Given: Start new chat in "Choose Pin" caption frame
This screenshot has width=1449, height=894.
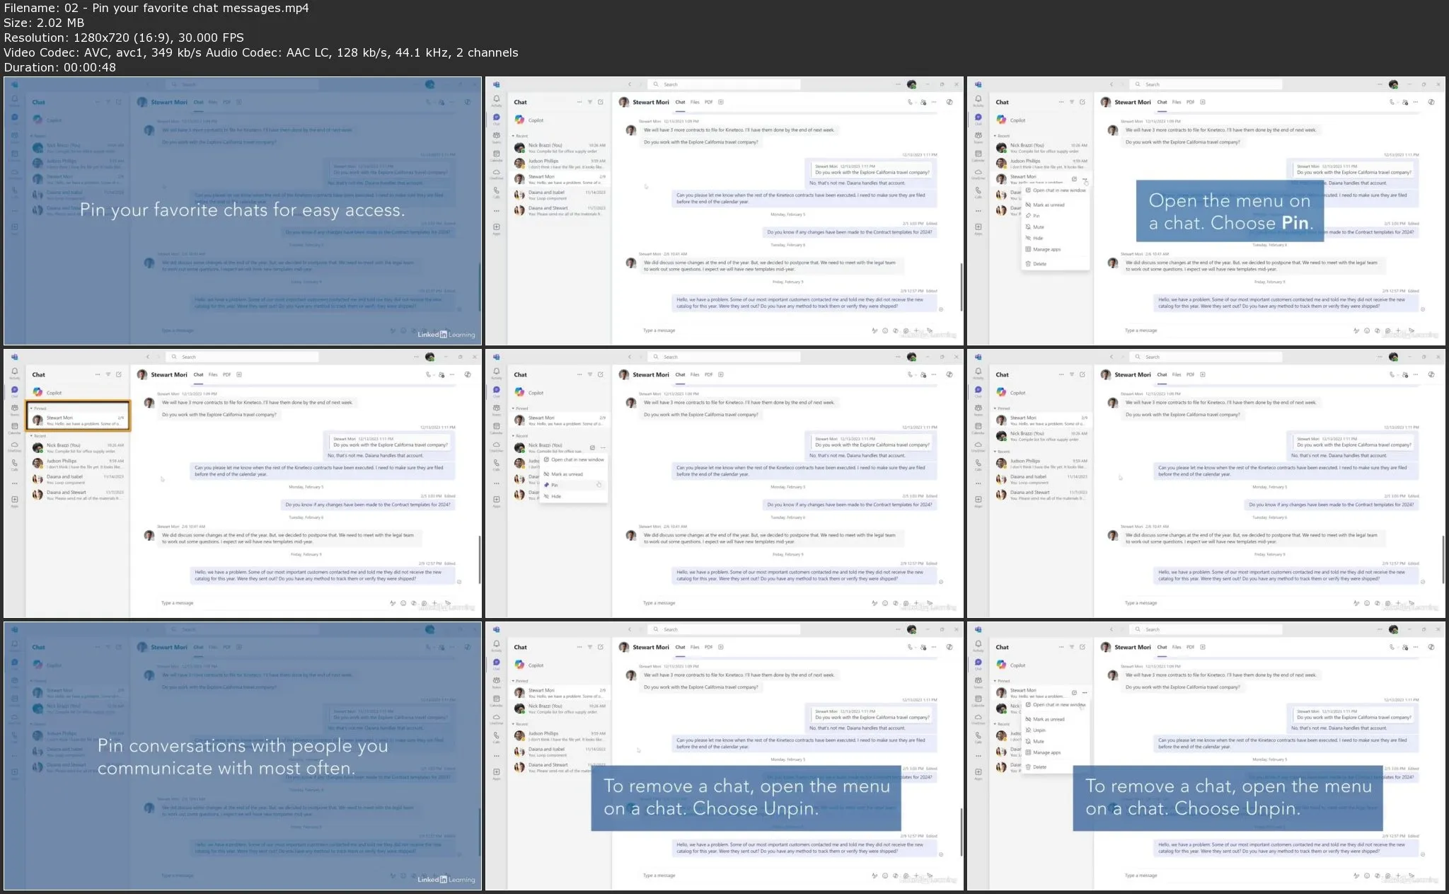Looking at the screenshot, I should click(1083, 102).
